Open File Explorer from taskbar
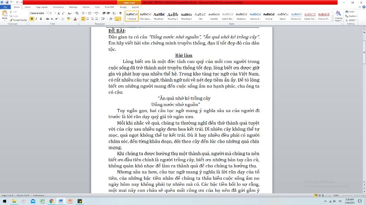 point(14,201)
